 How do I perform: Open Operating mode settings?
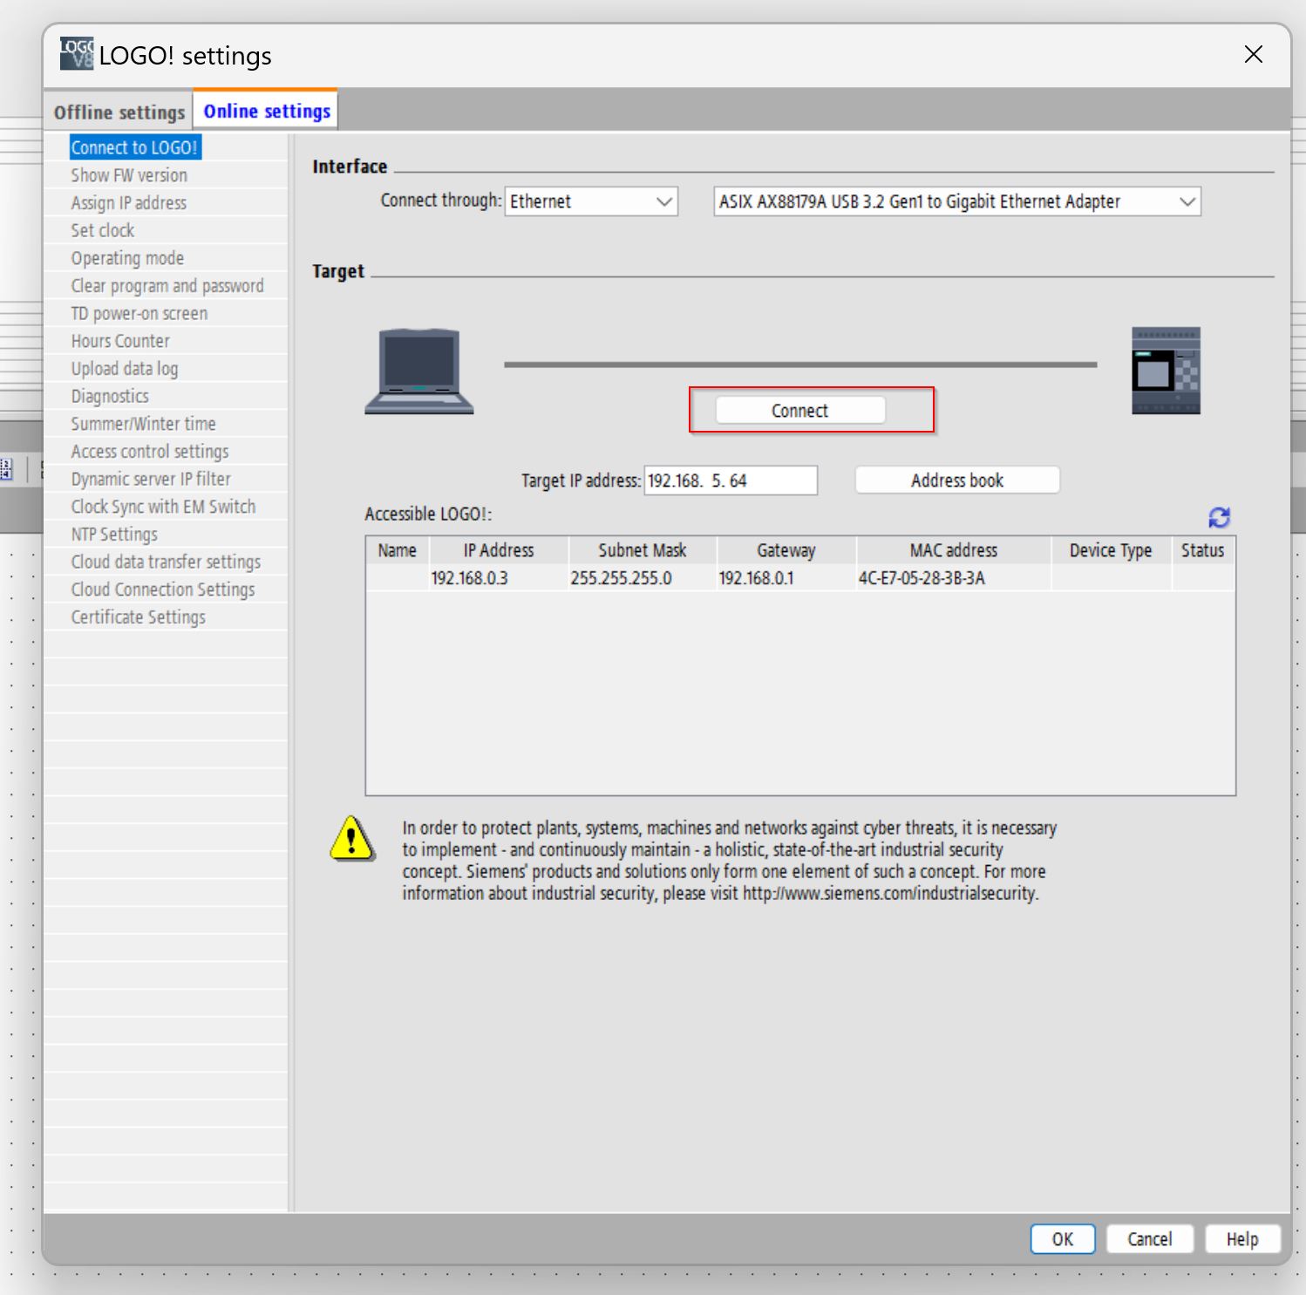127,258
